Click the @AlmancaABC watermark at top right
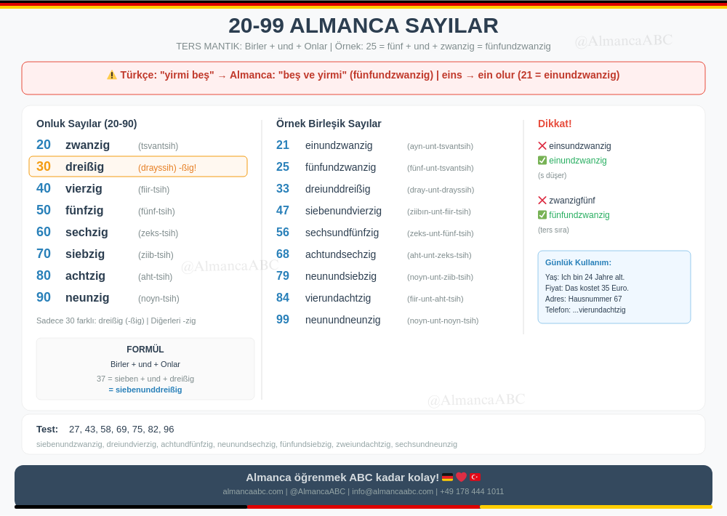Viewport: 727px width, 516px height. [623, 41]
